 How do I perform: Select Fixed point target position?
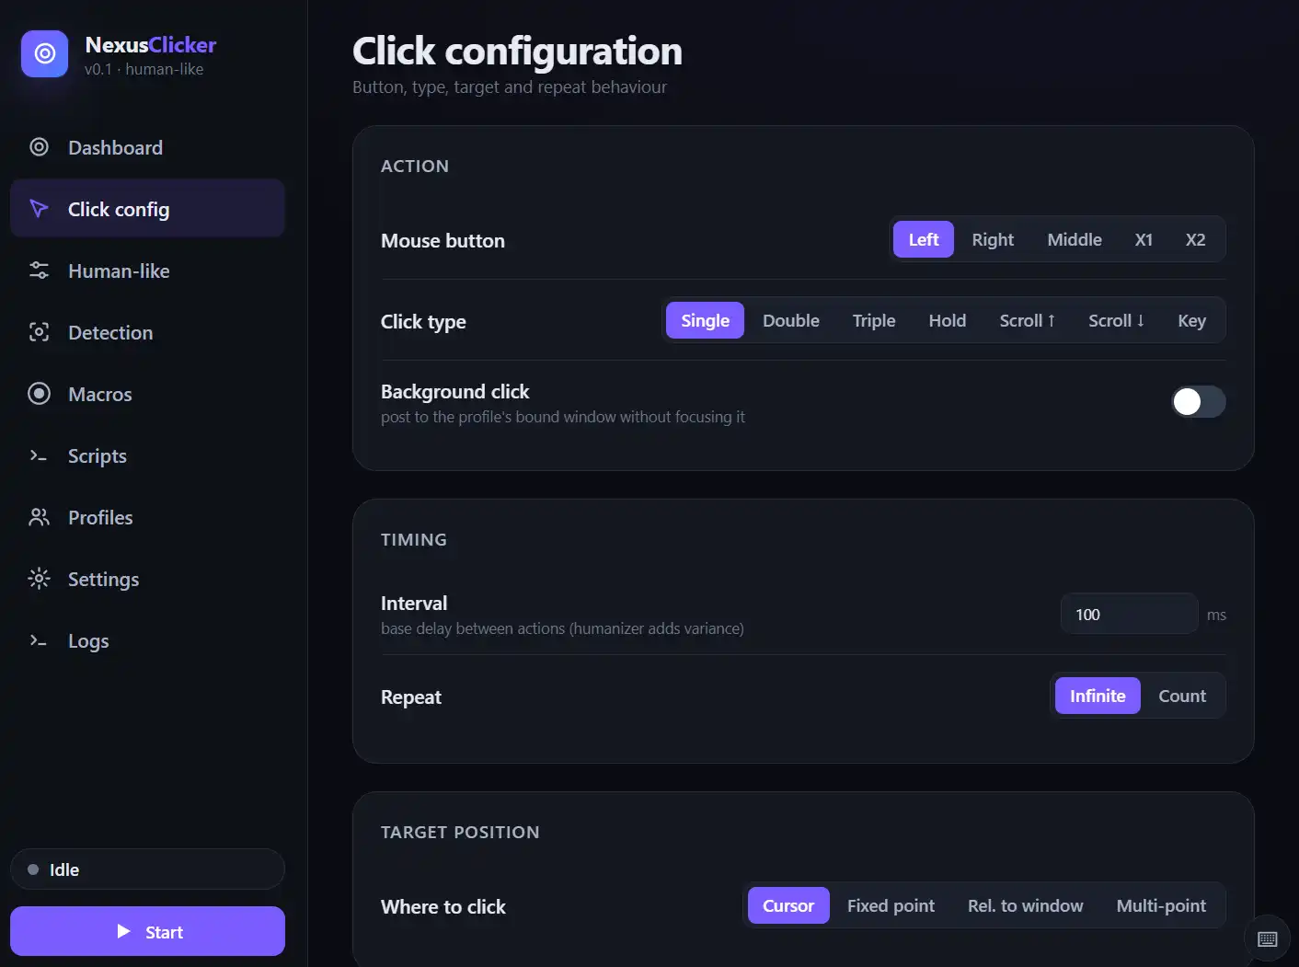[x=891, y=905]
